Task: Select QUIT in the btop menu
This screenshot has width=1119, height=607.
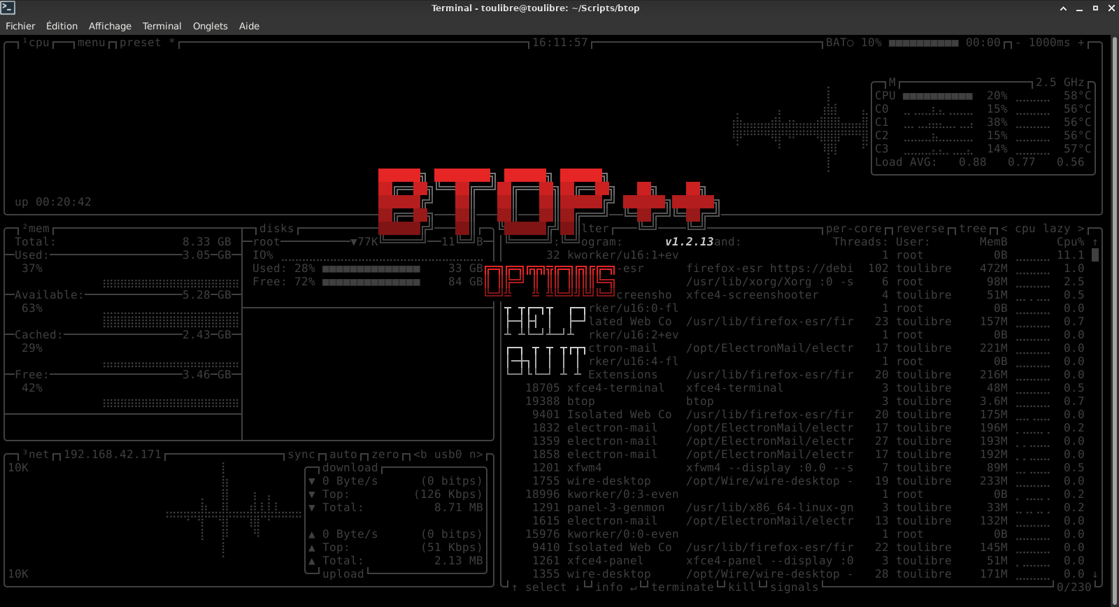Action: click(546, 361)
